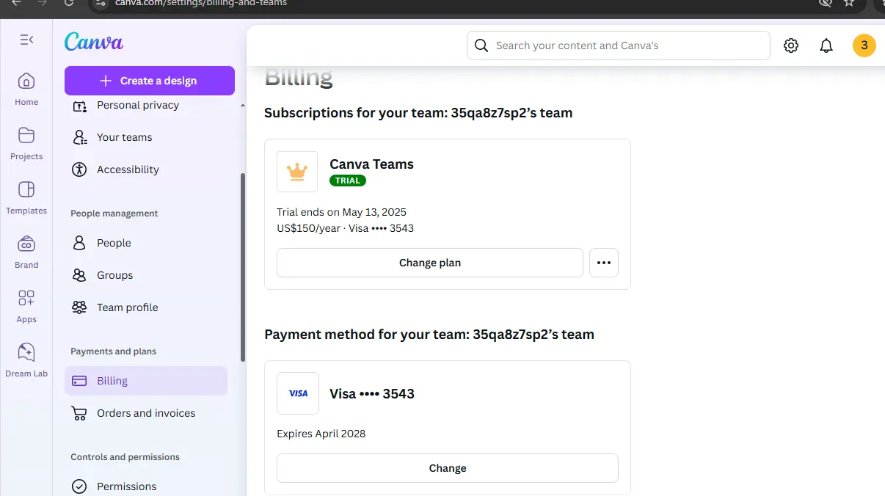Screen dimensions: 885x496
Task: Open Apps grid icon
Action: point(26,298)
